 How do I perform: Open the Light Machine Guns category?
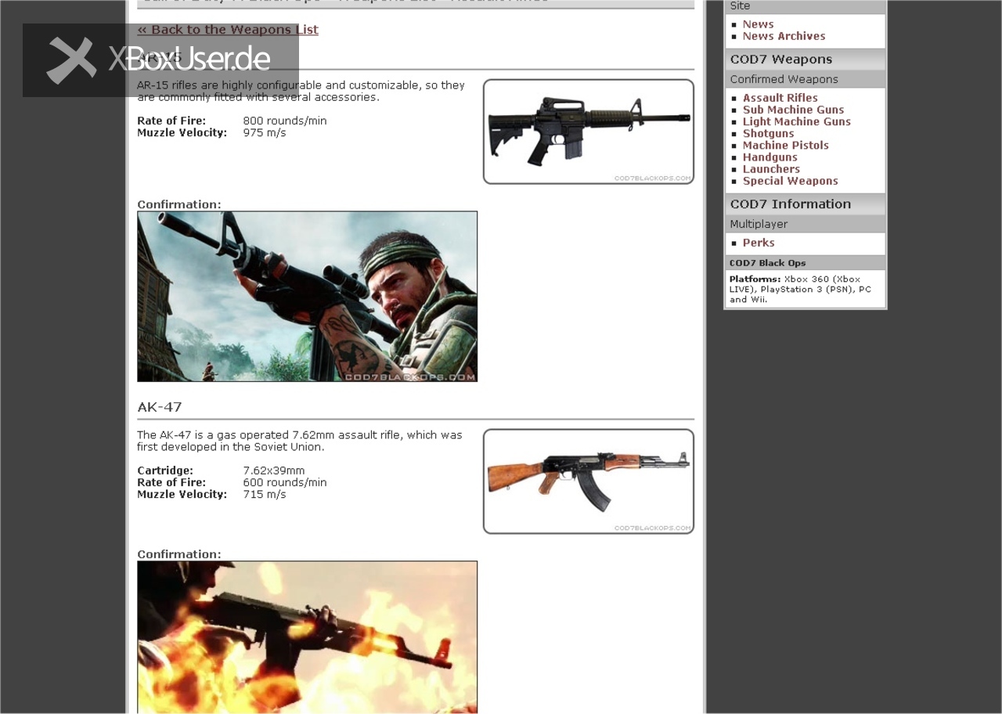(796, 121)
